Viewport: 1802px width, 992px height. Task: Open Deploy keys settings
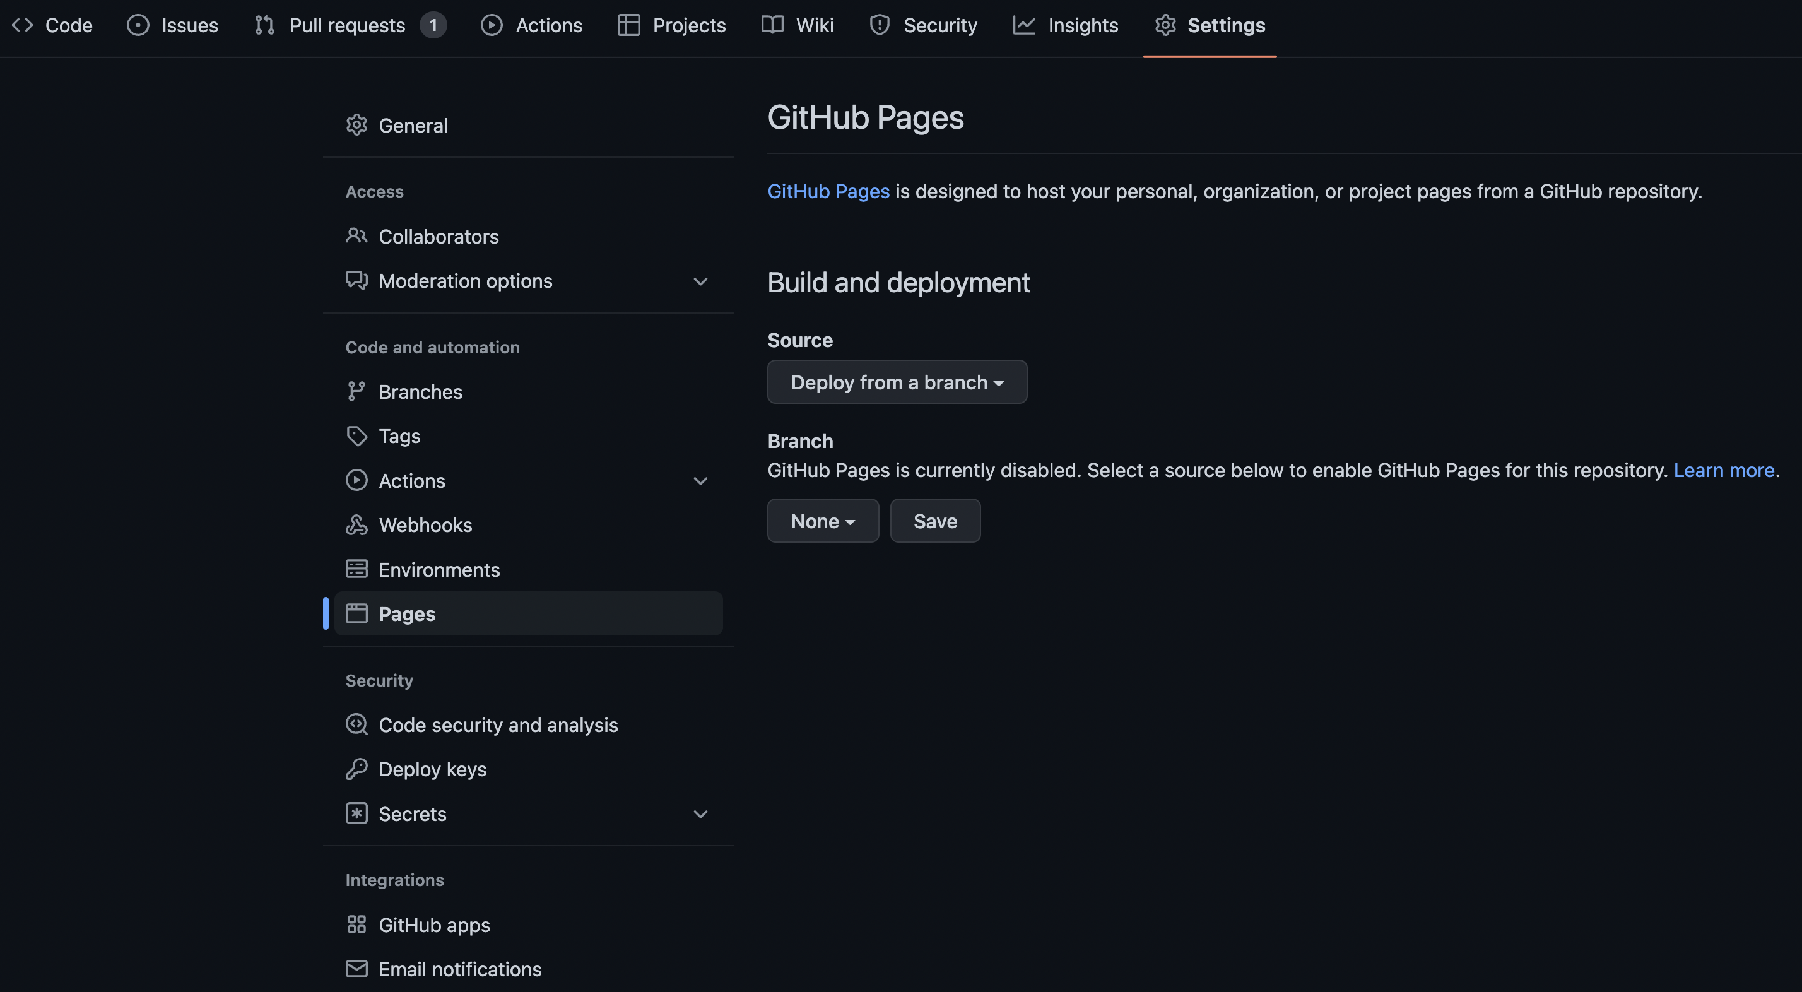pyautogui.click(x=528, y=769)
